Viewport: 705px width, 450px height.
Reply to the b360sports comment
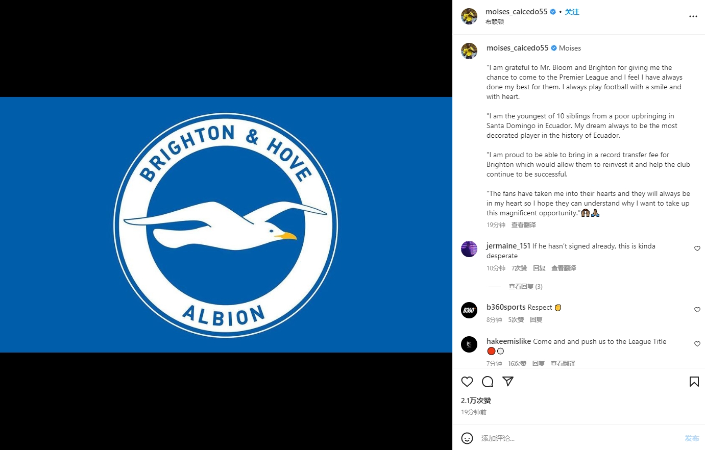pyautogui.click(x=536, y=320)
